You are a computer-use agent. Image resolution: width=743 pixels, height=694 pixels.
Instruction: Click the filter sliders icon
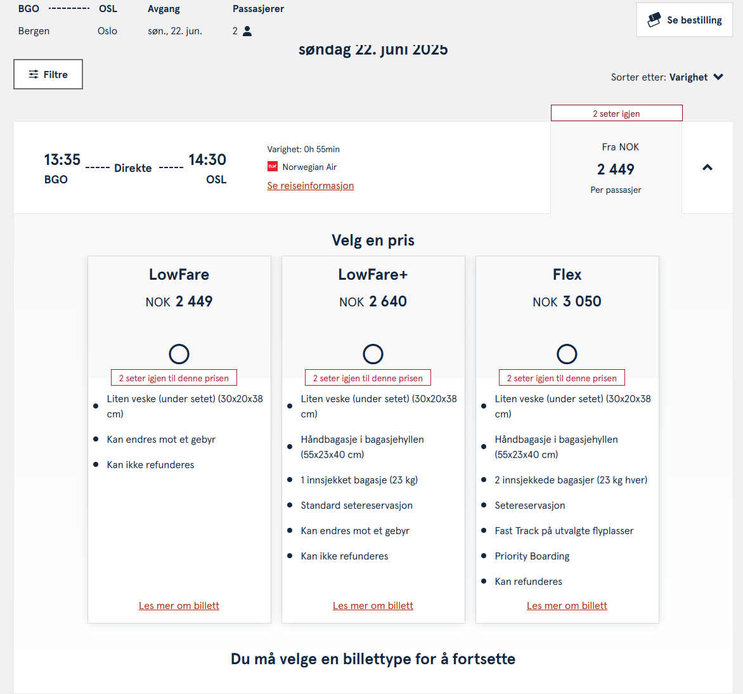pos(34,74)
